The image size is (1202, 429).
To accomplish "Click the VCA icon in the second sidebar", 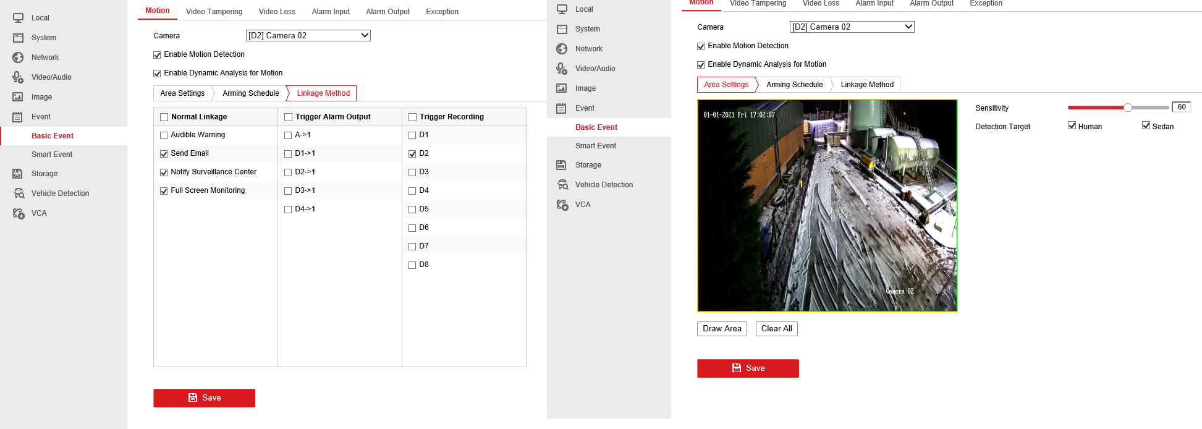I will (x=562, y=205).
